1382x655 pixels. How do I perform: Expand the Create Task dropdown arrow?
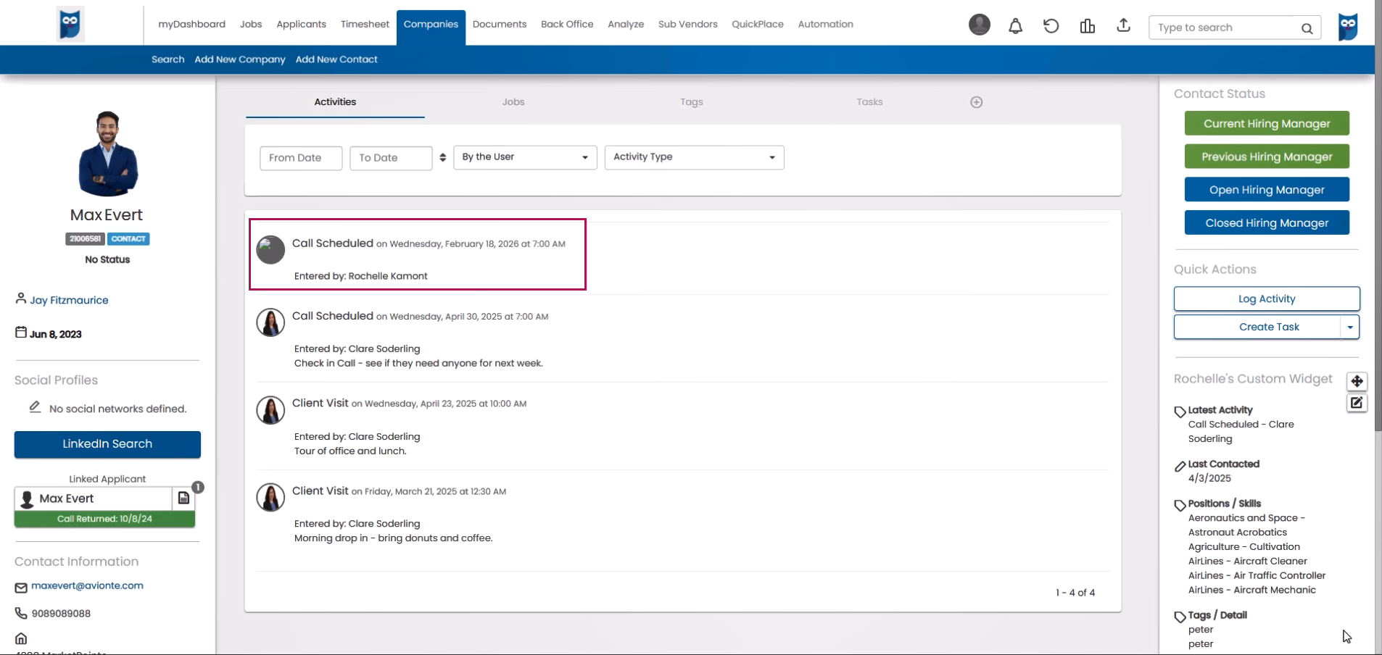(x=1349, y=327)
